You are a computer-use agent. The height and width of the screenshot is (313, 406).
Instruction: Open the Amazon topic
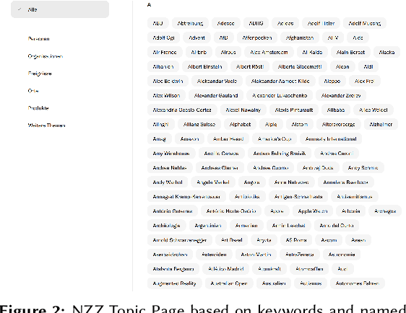click(x=189, y=138)
